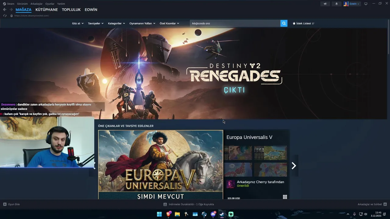Click the store URL address text

(x=31, y=16)
